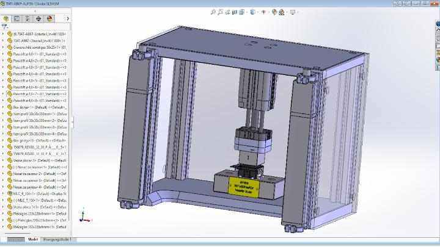The image size is (440, 247).
Task: Open the DisplayManager color ball tab
Action: (50, 18)
